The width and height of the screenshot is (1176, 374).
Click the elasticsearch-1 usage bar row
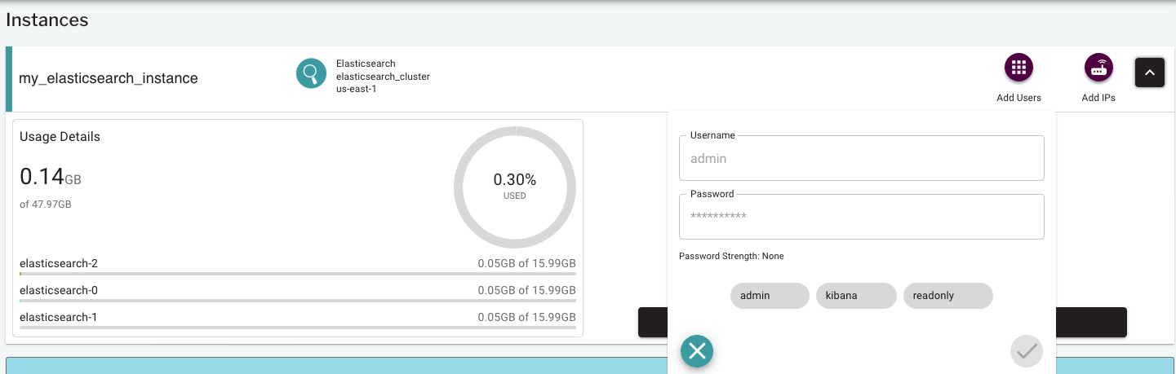[298, 320]
